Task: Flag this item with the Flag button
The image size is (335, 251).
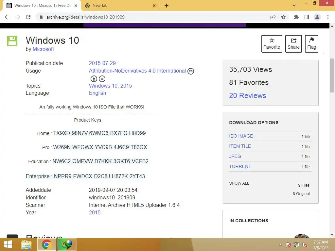Action: coord(311,44)
